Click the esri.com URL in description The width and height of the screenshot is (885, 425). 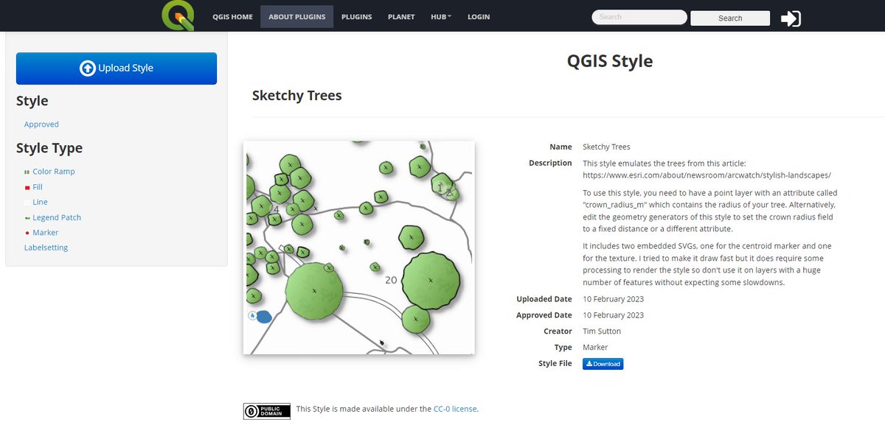click(x=707, y=175)
